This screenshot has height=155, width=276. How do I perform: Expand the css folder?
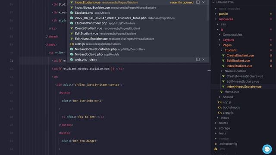point(218,24)
